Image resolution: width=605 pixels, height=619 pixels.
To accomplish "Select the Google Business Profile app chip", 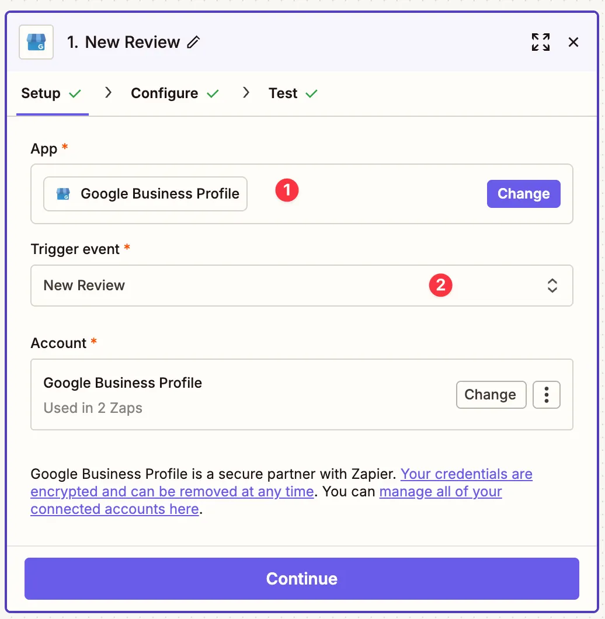I will point(145,194).
